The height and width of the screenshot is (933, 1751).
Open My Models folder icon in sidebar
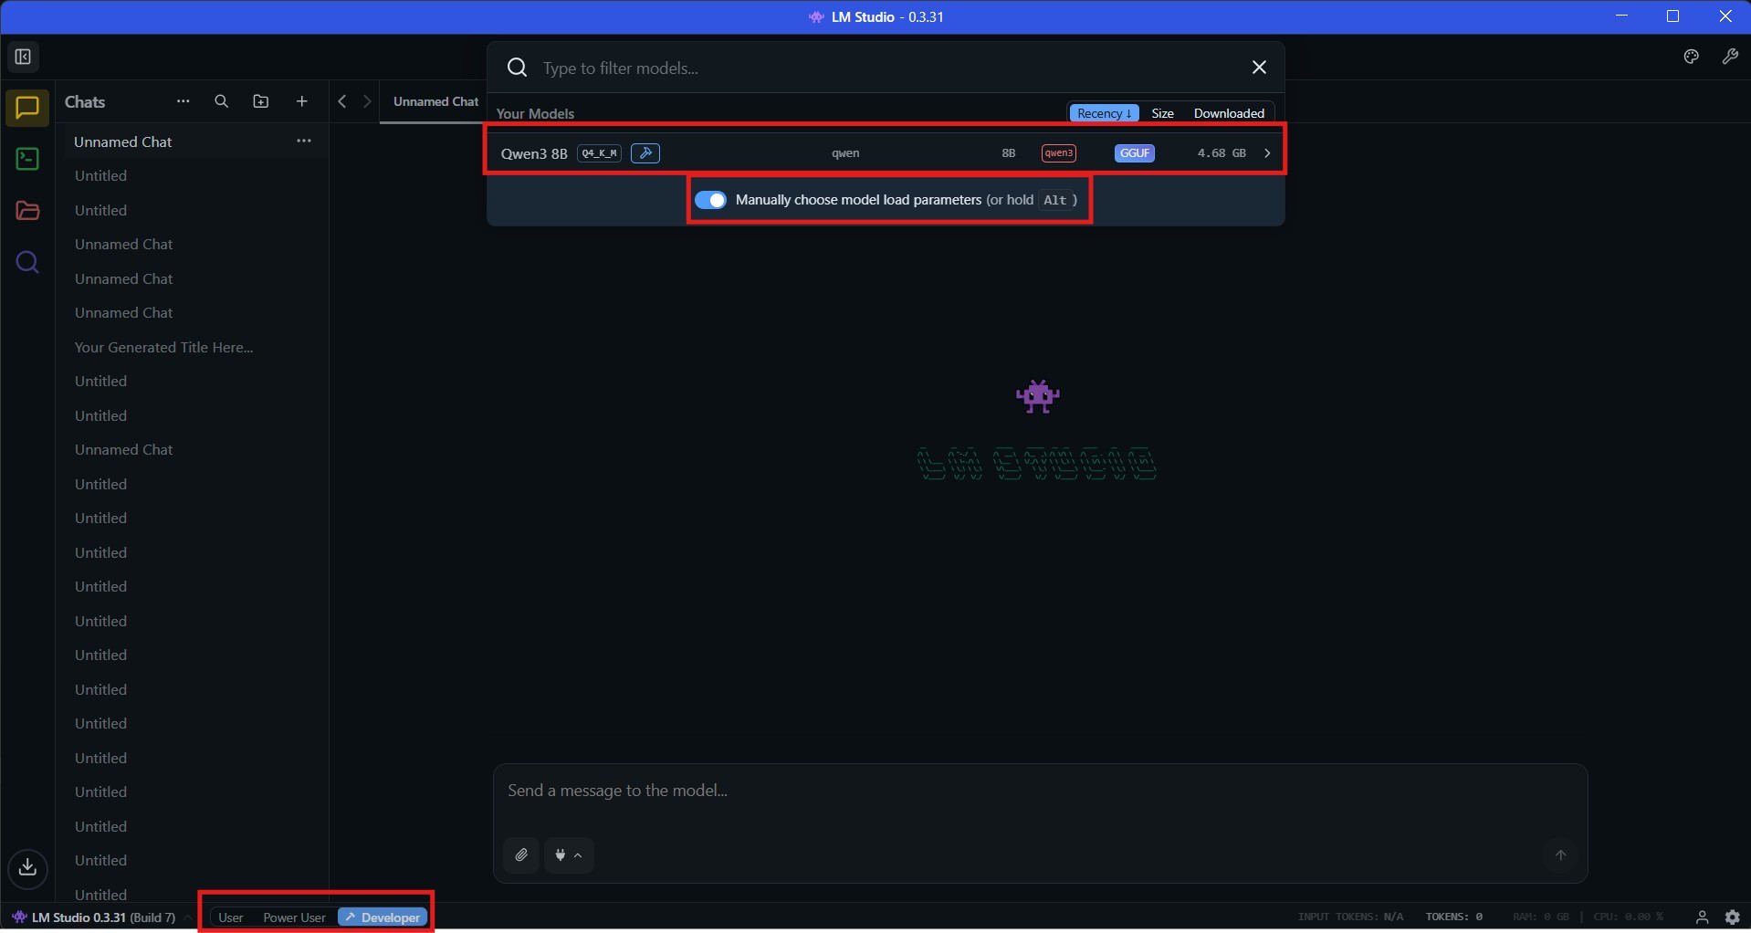[26, 211]
